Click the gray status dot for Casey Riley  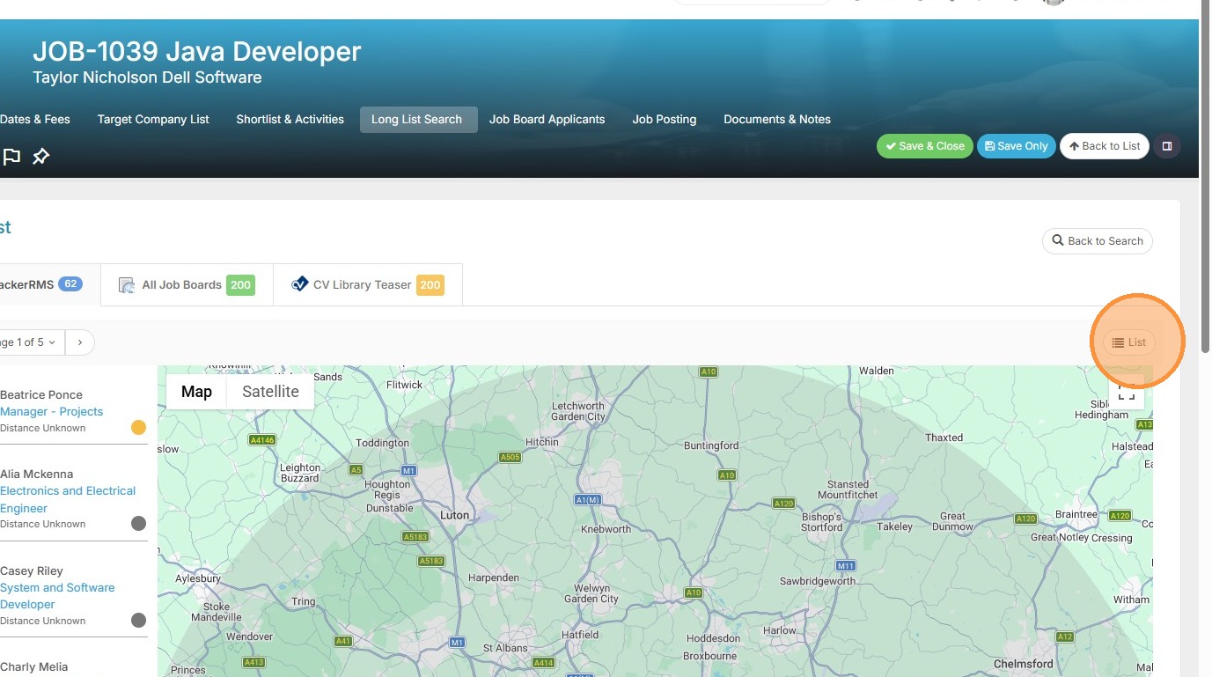(x=138, y=621)
